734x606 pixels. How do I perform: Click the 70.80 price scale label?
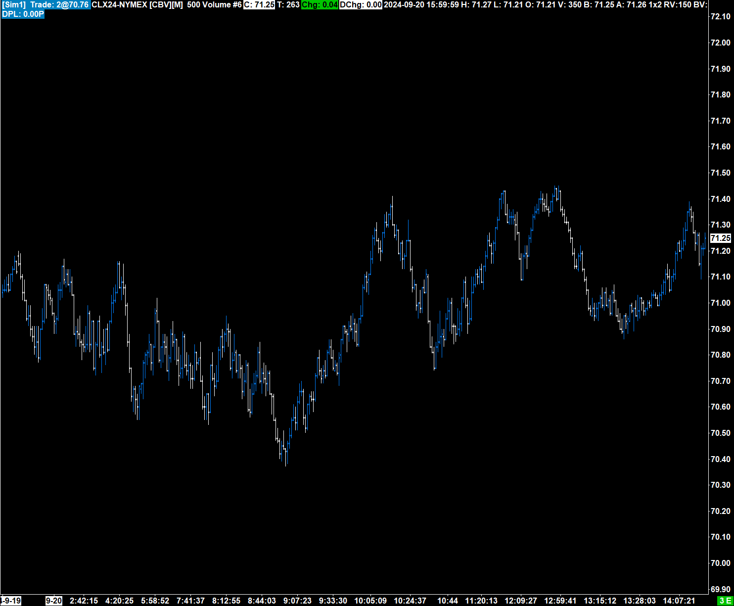point(720,355)
